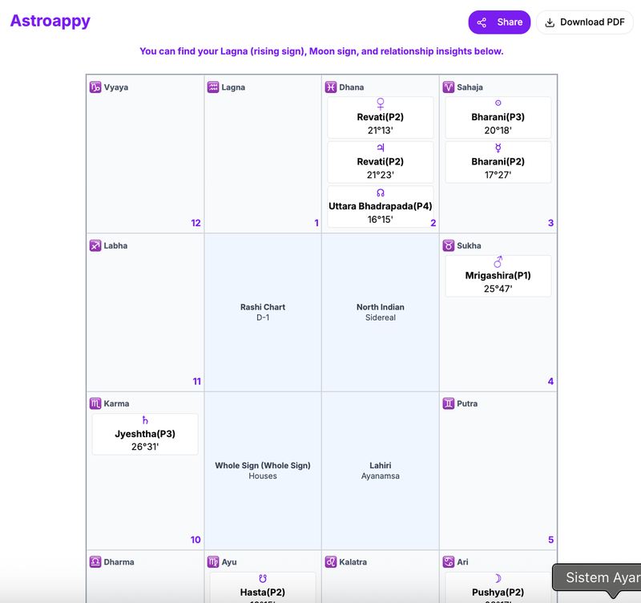Click the Whole Sign Houses cell
Image resolution: width=641 pixels, height=603 pixels.
pyautogui.click(x=263, y=471)
